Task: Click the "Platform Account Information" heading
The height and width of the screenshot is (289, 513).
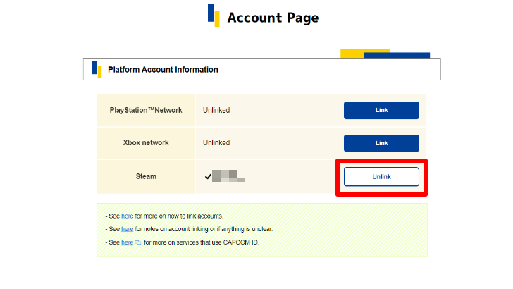Action: pyautogui.click(x=163, y=70)
